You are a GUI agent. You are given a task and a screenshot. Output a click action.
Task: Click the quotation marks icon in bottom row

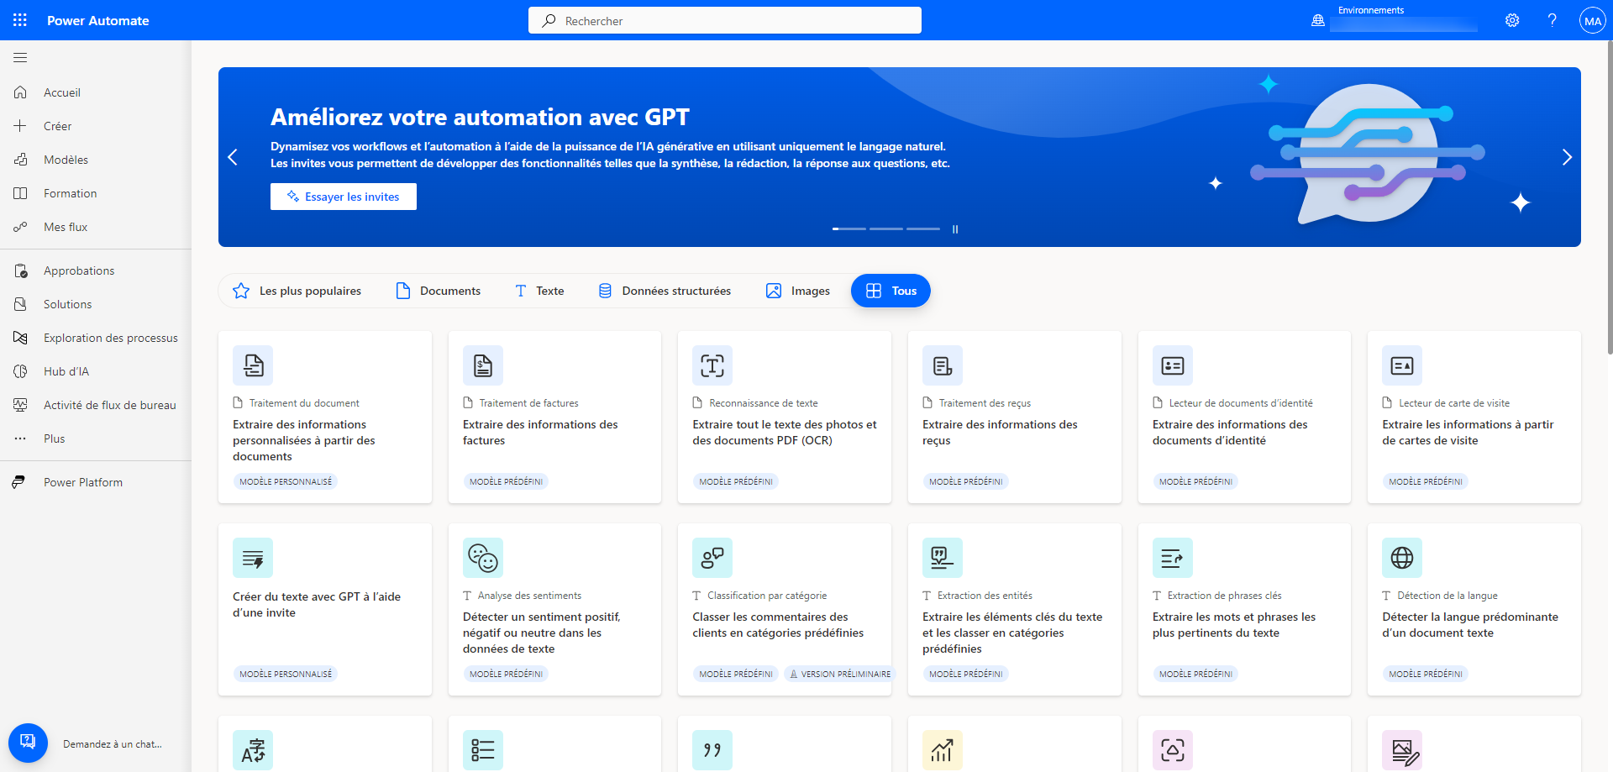tap(712, 750)
